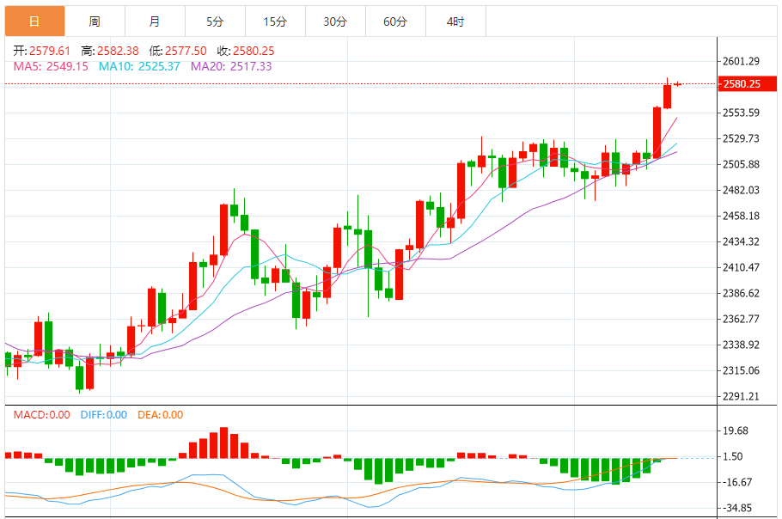
Task: Click the 高: 2582.38 high price
Action: coord(110,51)
